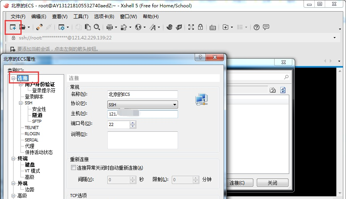Click the Find magnifier icon in toolbar
The image size is (346, 199).
click(x=97, y=27)
